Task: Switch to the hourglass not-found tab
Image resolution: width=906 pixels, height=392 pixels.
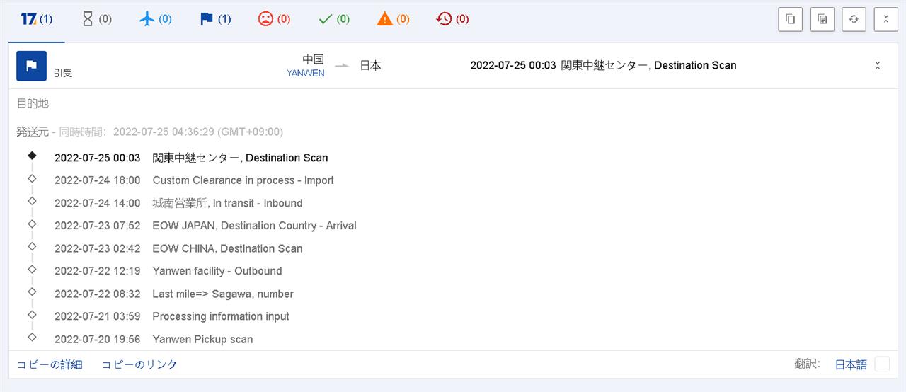Action: point(96,20)
